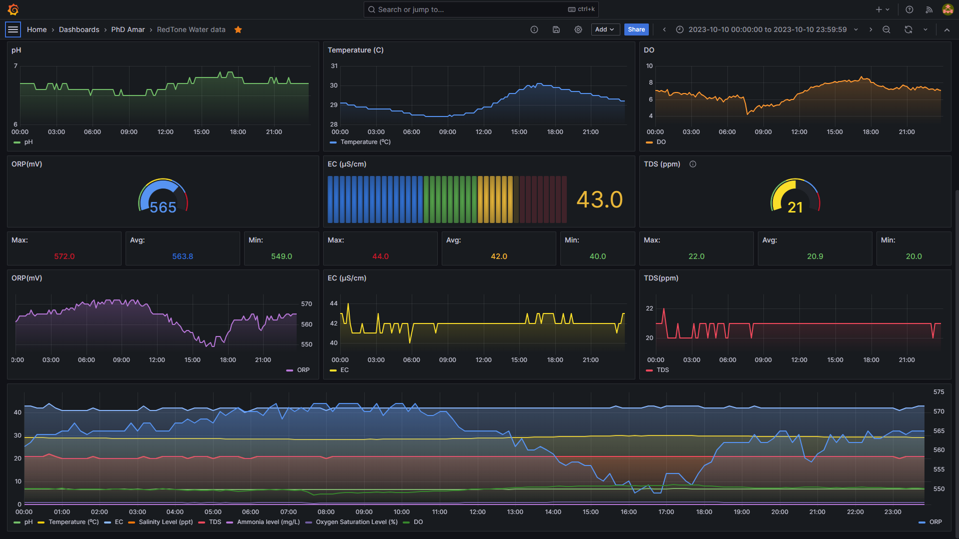This screenshot has width=959, height=539.
Task: Unfavorite the dashboard by clicking the star
Action: pos(238,29)
